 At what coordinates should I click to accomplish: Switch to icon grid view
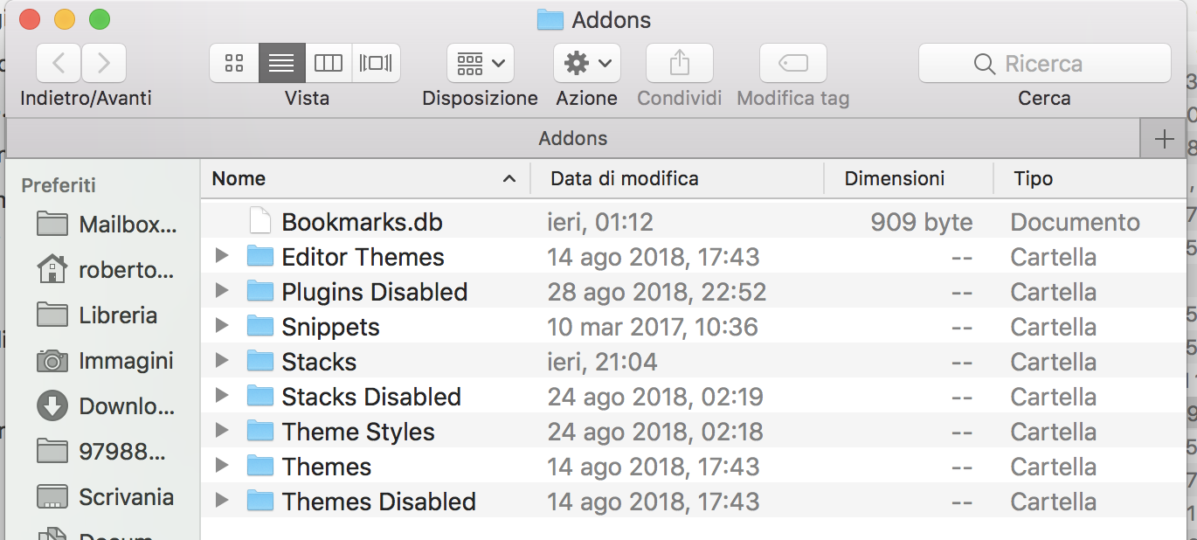point(234,63)
